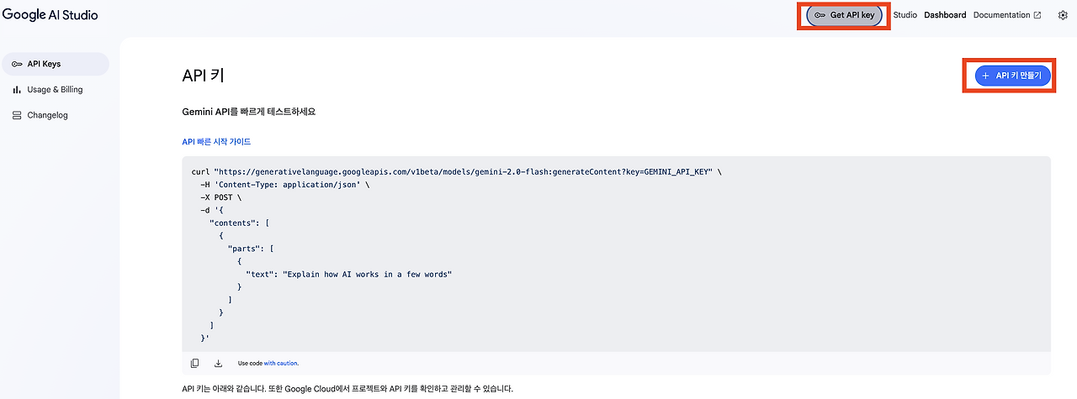Copy the curl code snippet
Image resolution: width=1077 pixels, height=399 pixels.
(194, 363)
